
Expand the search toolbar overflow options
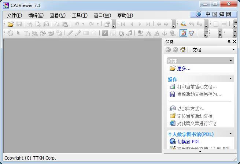pyautogui.click(x=206, y=24)
